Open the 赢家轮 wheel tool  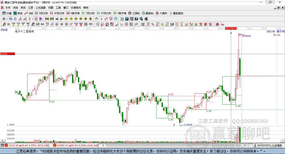pyautogui.click(x=148, y=13)
